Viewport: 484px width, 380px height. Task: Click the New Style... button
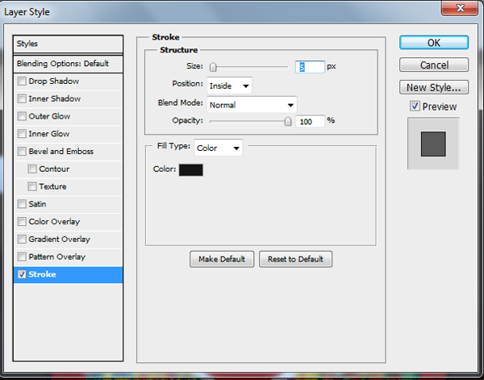pyautogui.click(x=434, y=87)
